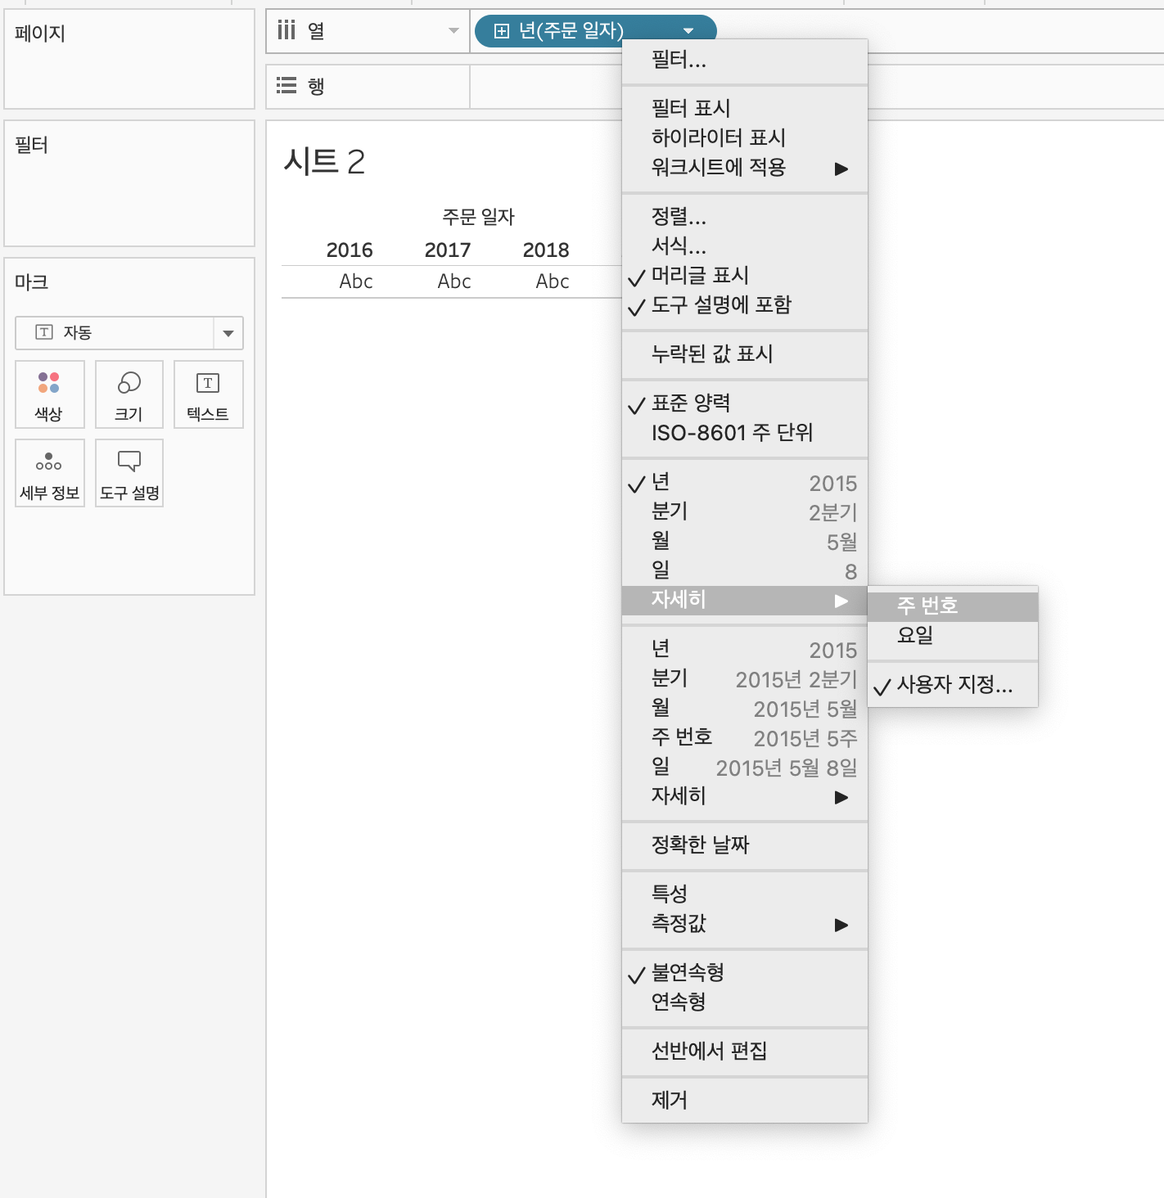Open the 열 shelf dropdown arrow
1164x1198 pixels.
(453, 31)
